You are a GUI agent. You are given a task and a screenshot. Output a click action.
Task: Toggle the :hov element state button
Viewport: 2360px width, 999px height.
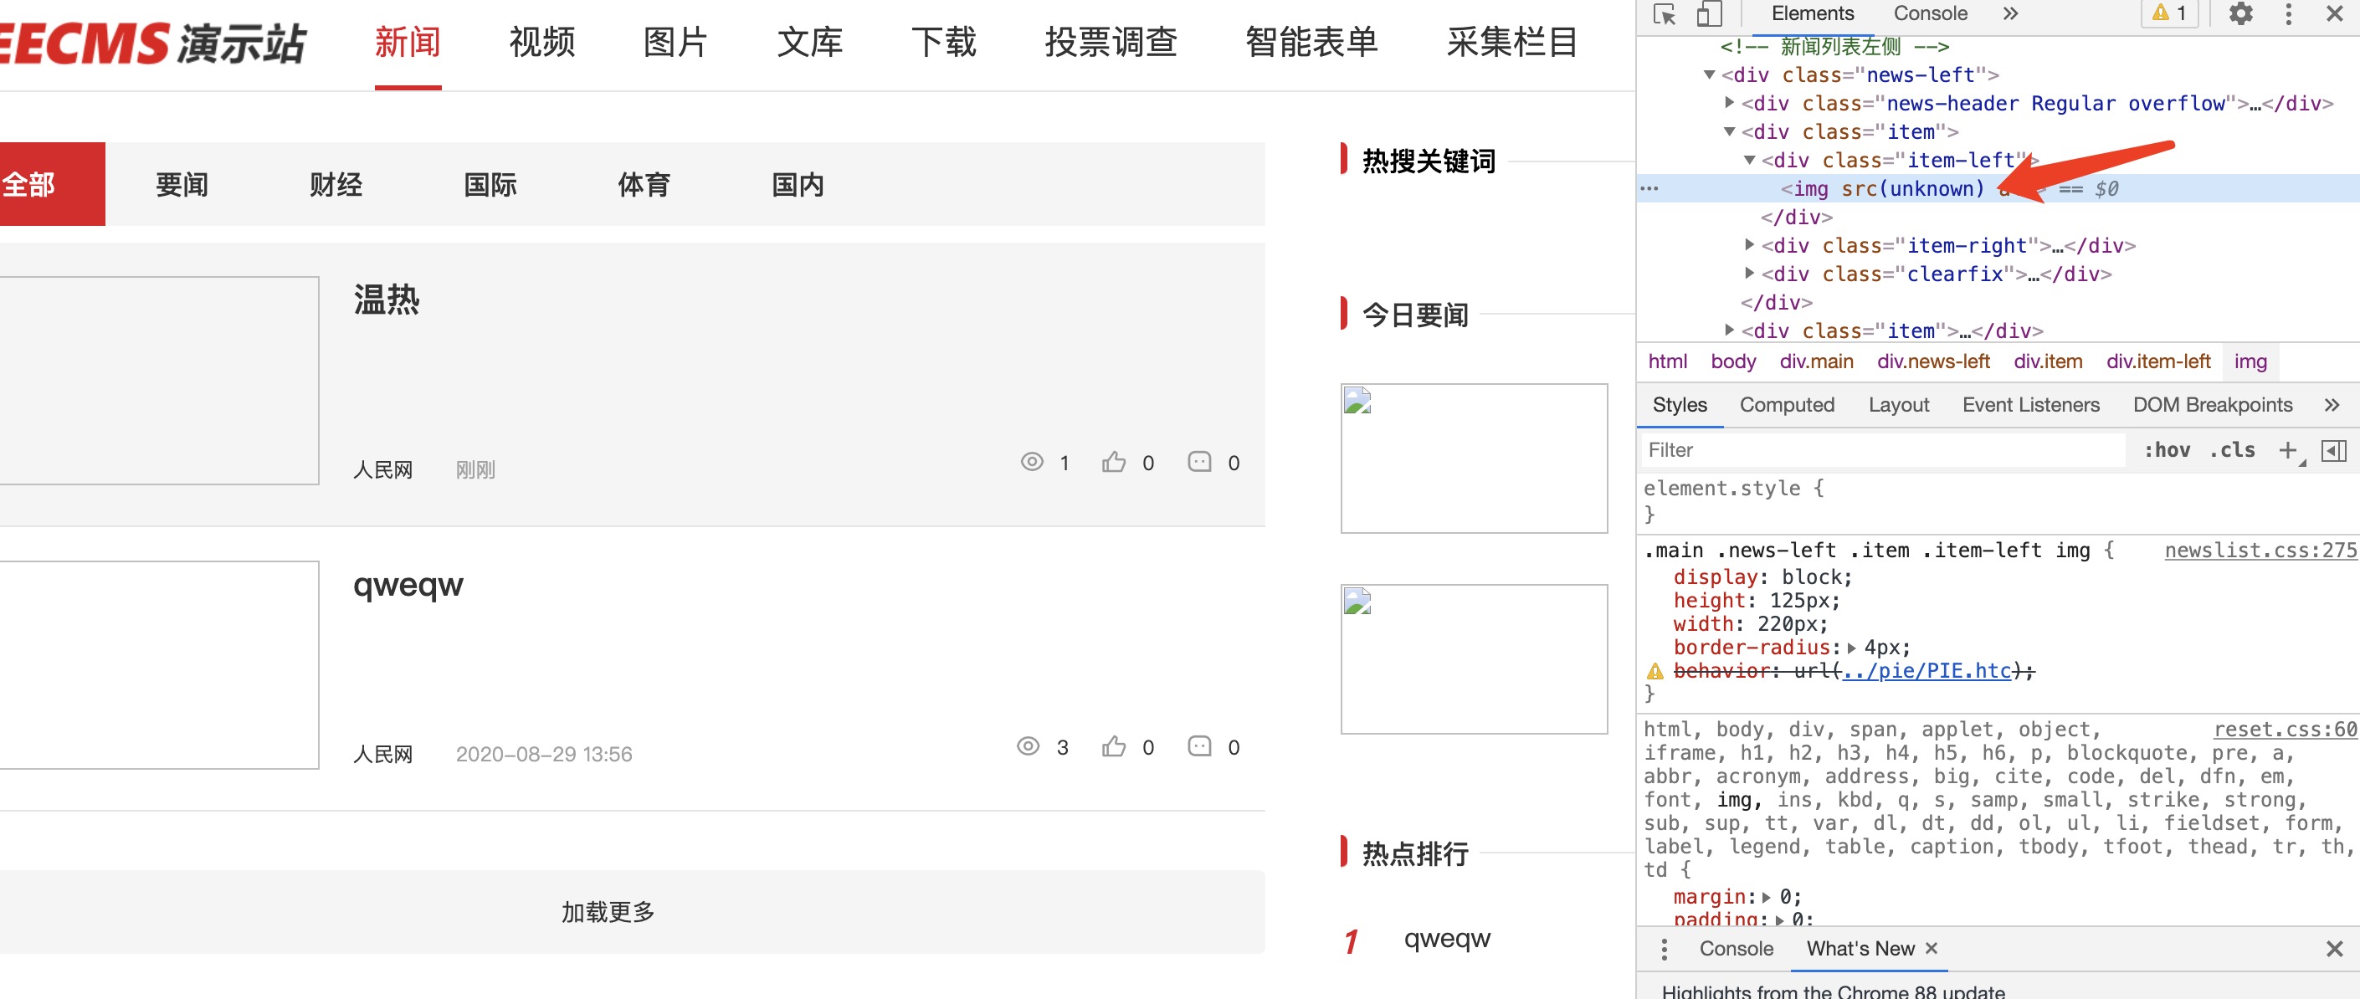pyautogui.click(x=2167, y=449)
